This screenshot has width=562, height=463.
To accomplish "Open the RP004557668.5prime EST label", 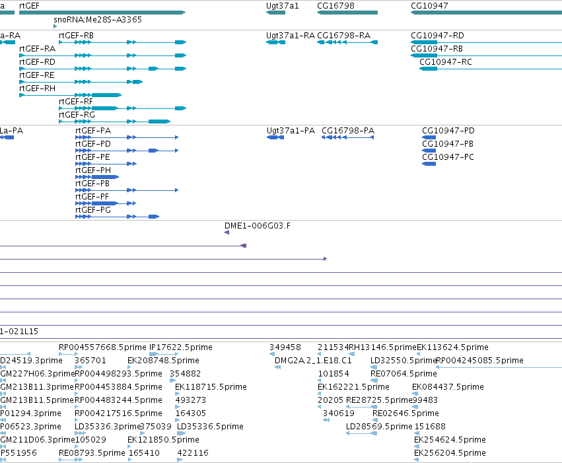I will 102,347.
